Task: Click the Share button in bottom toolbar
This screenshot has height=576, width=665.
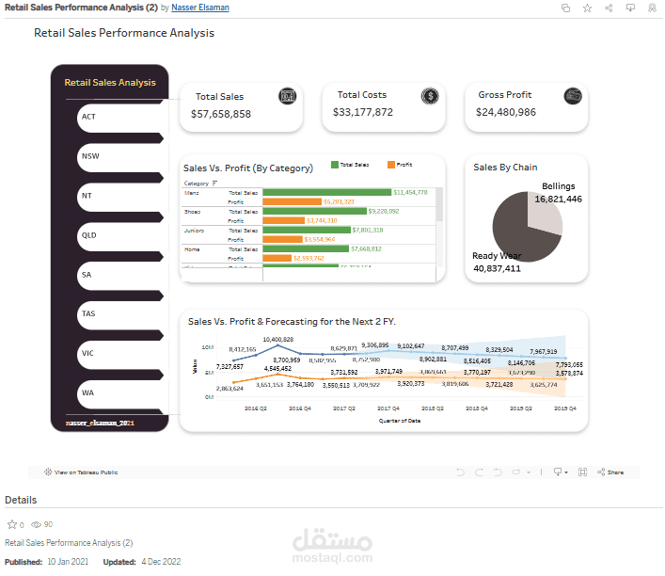Action: [x=610, y=472]
